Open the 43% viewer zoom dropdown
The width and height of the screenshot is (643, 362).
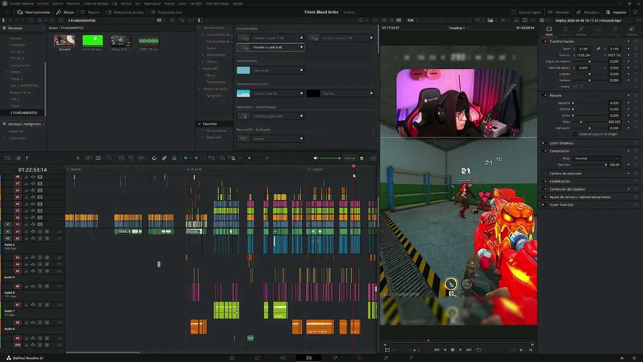pyautogui.click(x=412, y=20)
